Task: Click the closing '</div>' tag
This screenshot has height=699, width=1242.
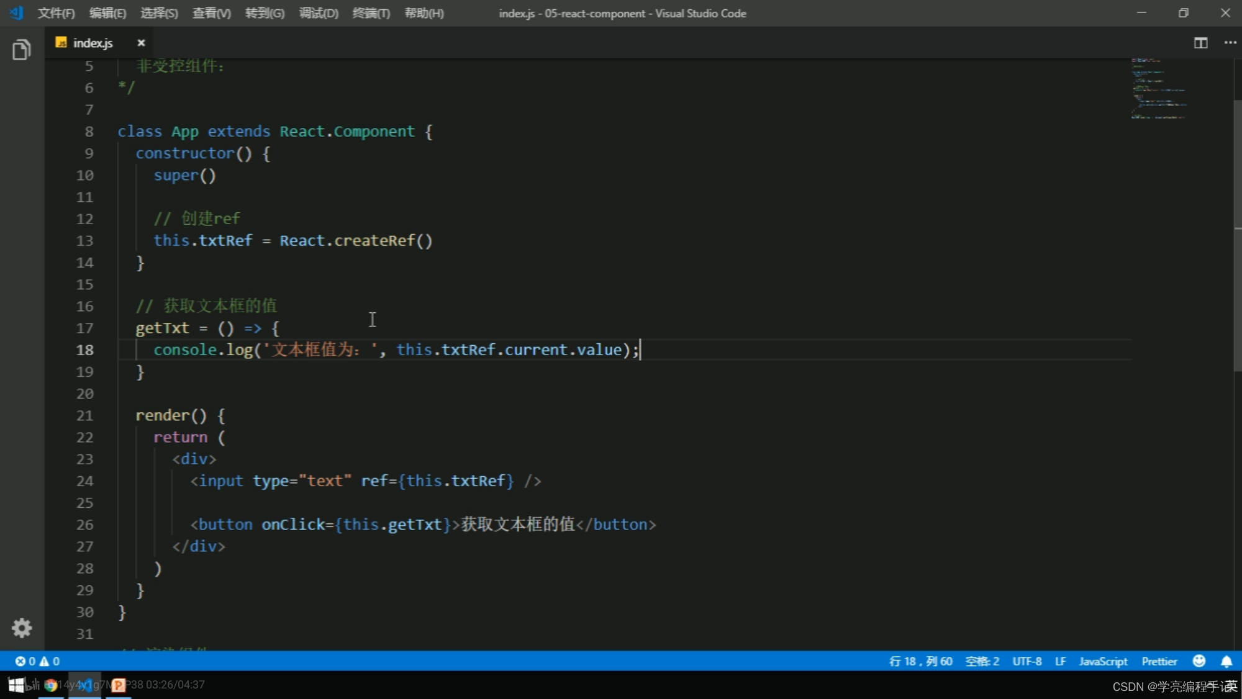Action: 199,547
